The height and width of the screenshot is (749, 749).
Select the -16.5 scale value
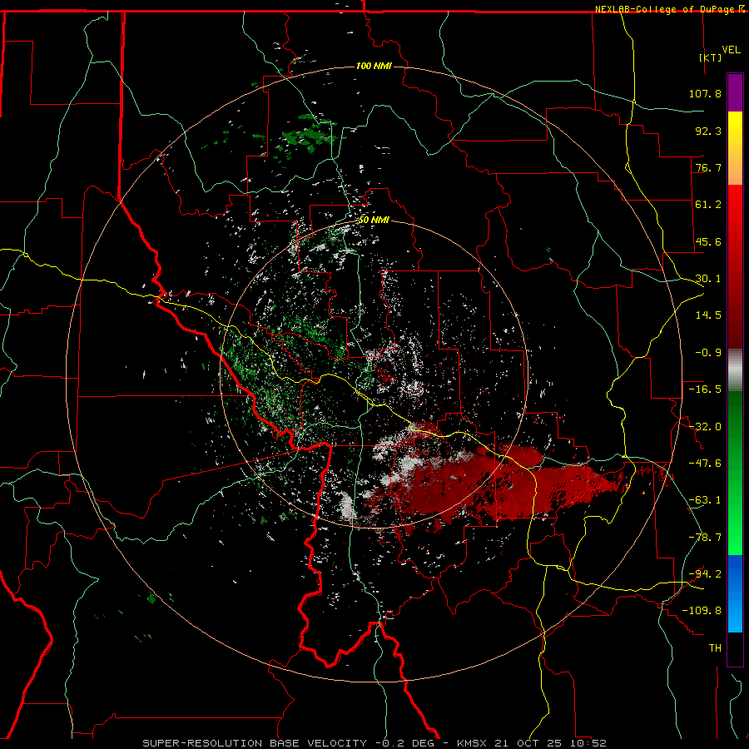click(705, 389)
